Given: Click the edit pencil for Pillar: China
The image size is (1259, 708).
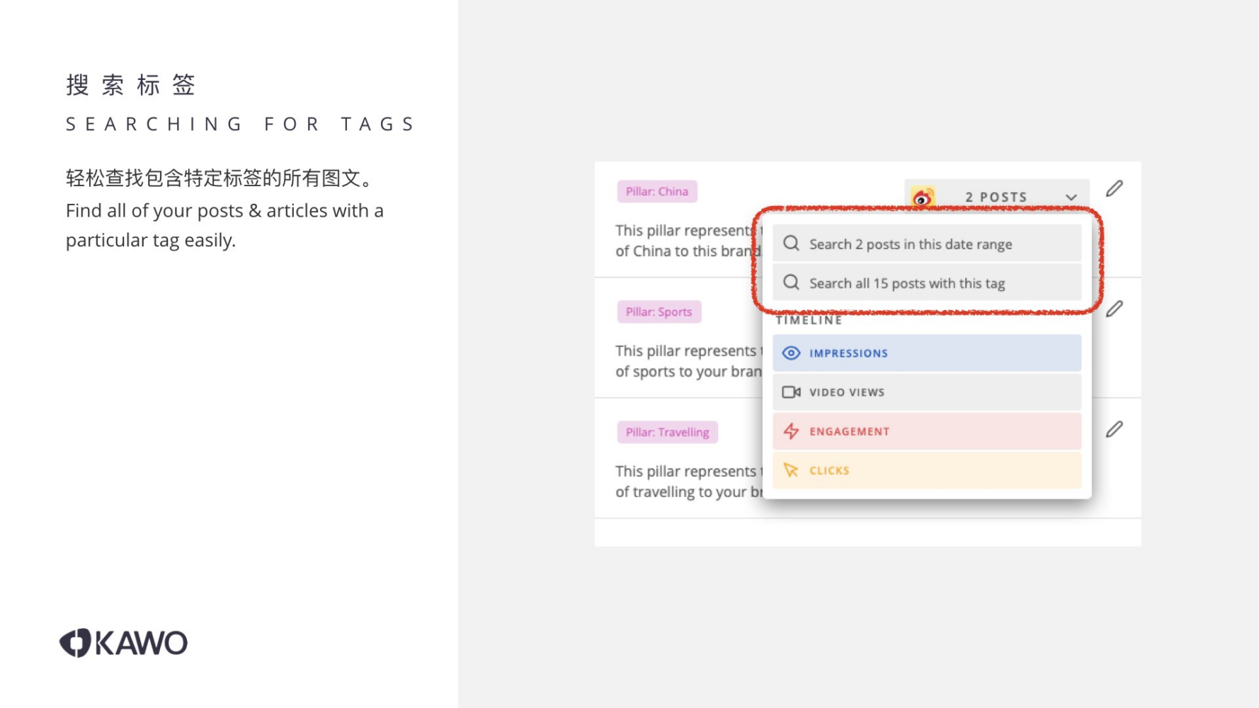Looking at the screenshot, I should [x=1116, y=188].
